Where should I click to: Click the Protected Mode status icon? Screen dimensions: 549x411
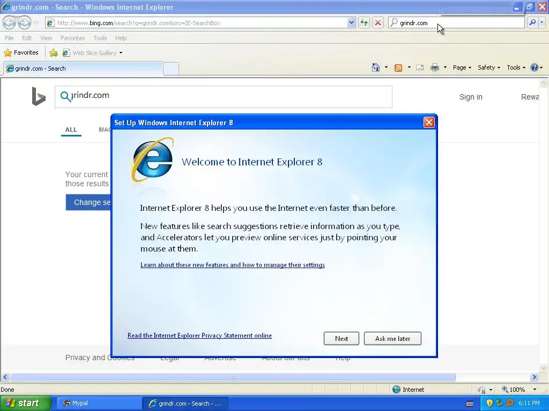click(x=482, y=390)
